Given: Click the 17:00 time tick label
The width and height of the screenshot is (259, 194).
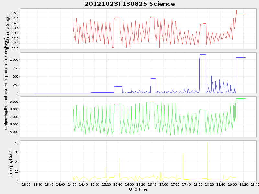Looking at the screenshot, I should [x=164, y=184].
